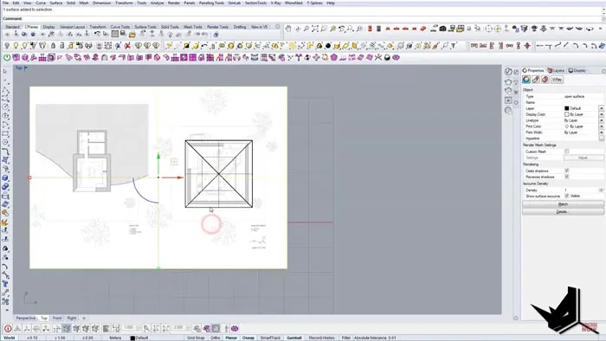The height and width of the screenshot is (341, 606).
Task: Click the open folder icon in CPlanes toolbar
Action: click(132, 35)
